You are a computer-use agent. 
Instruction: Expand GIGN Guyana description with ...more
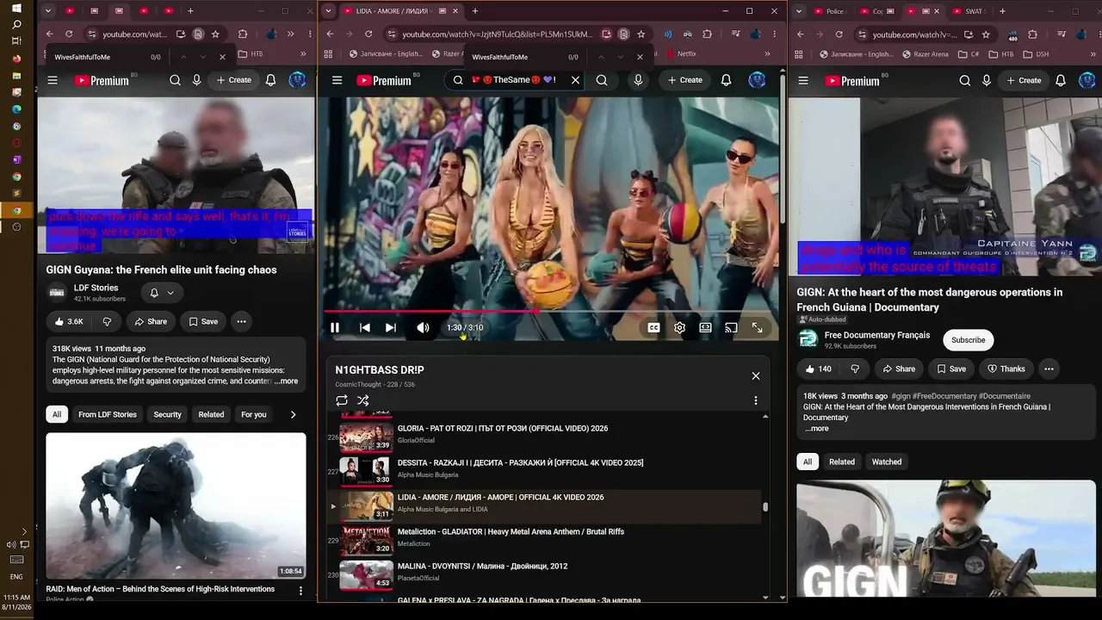pyautogui.click(x=286, y=381)
